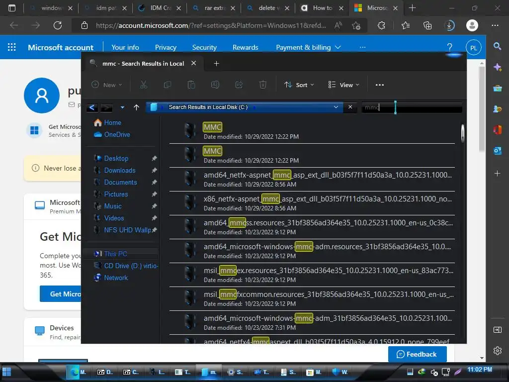Open Edge sidebar search icon
The width and height of the screenshot is (509, 382).
(x=497, y=46)
